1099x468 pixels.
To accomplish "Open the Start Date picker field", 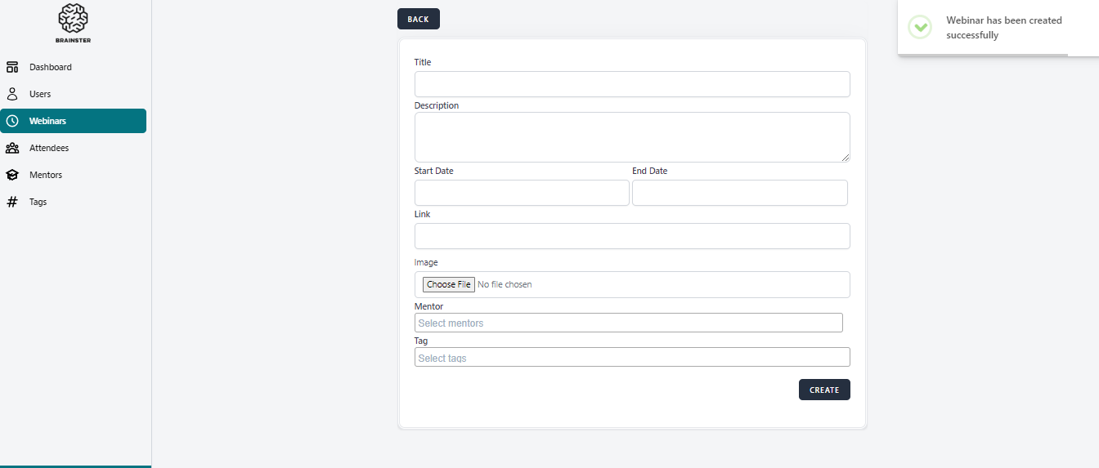I will [x=522, y=193].
